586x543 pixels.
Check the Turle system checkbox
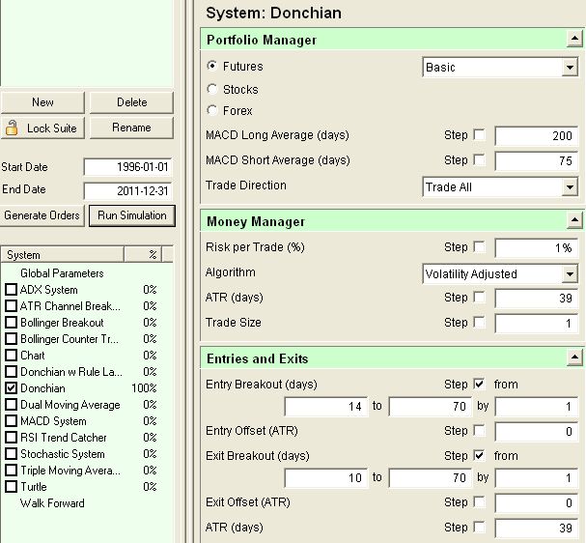pyautogui.click(x=11, y=487)
